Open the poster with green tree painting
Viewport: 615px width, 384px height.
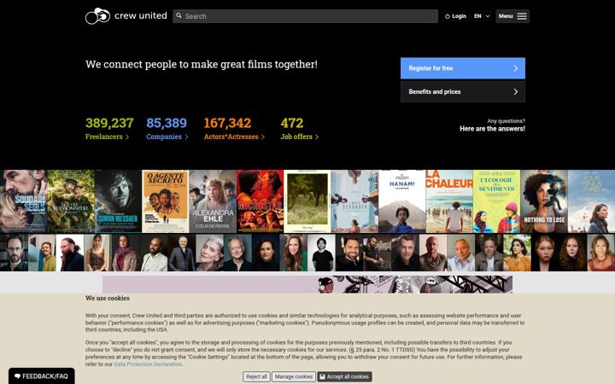(307, 201)
